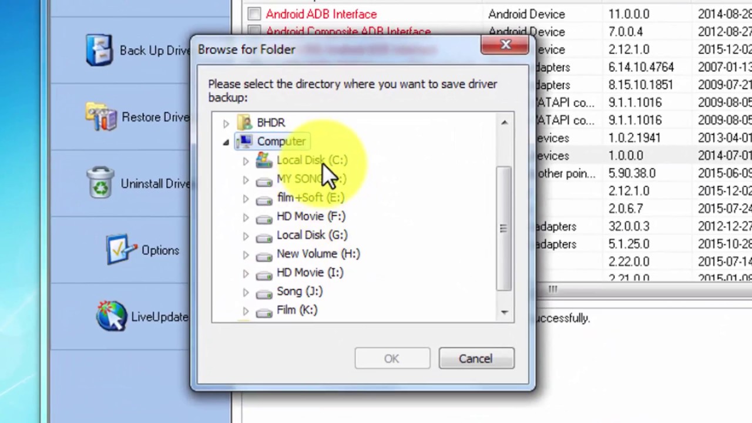752x423 pixels.
Task: Close the Browse for Folder dialog
Action: pyautogui.click(x=505, y=45)
